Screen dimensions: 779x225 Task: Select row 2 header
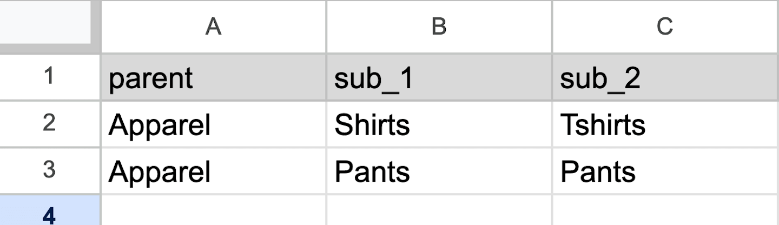[49, 124]
